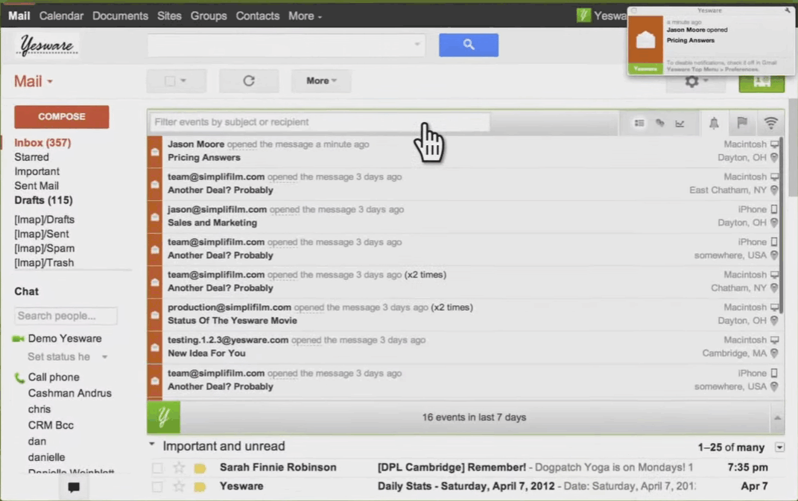
Task: Open Calendar in the top bar
Action: (x=61, y=16)
